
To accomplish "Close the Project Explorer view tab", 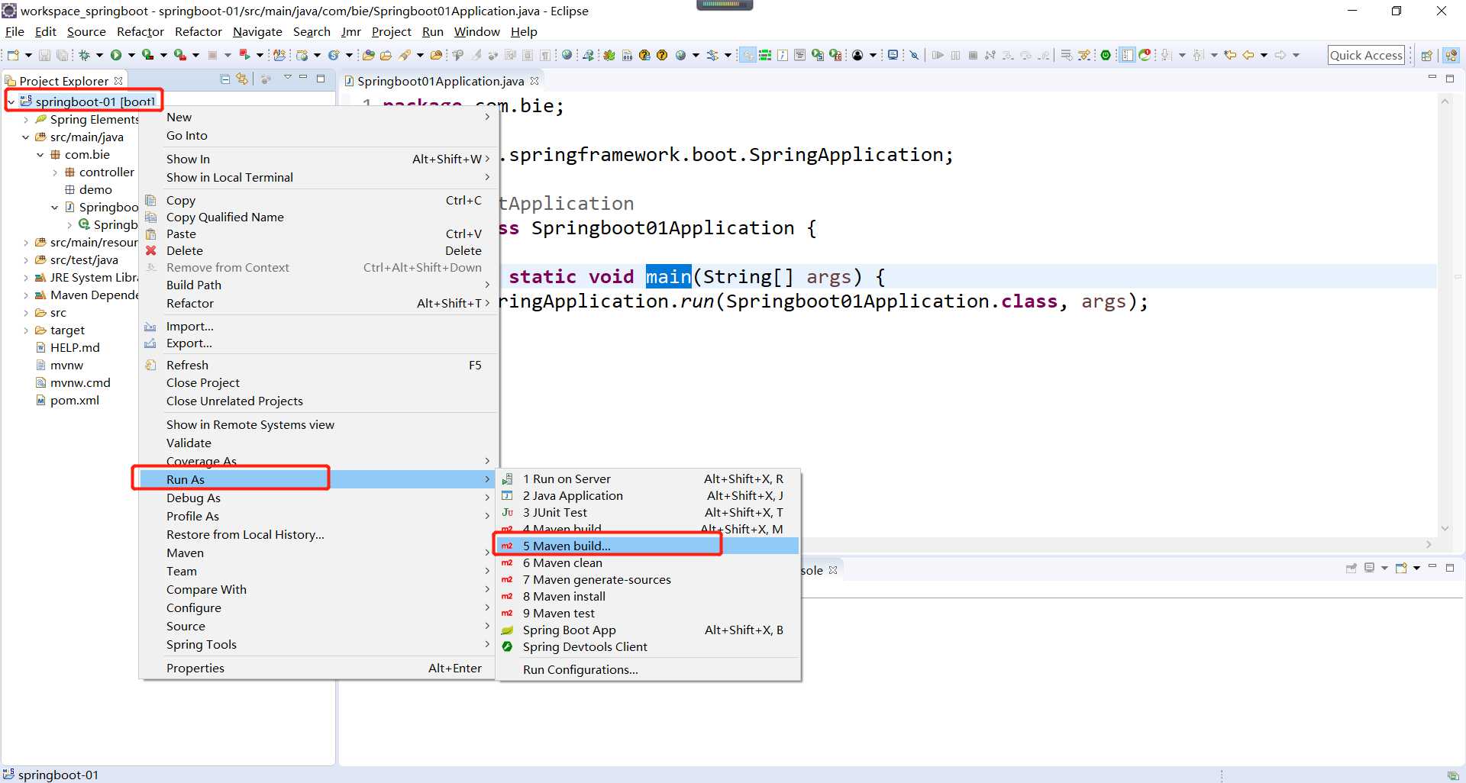I will (118, 80).
